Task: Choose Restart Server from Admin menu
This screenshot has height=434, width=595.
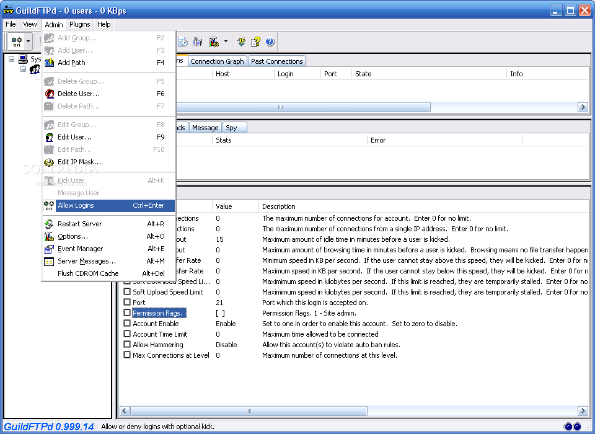Action: point(108,224)
